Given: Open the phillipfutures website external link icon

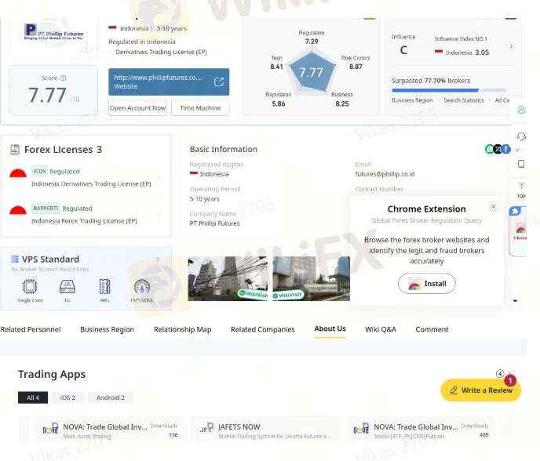Looking at the screenshot, I should pyautogui.click(x=219, y=82).
